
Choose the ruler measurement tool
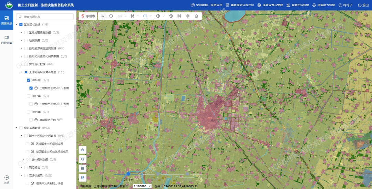tap(120, 16)
